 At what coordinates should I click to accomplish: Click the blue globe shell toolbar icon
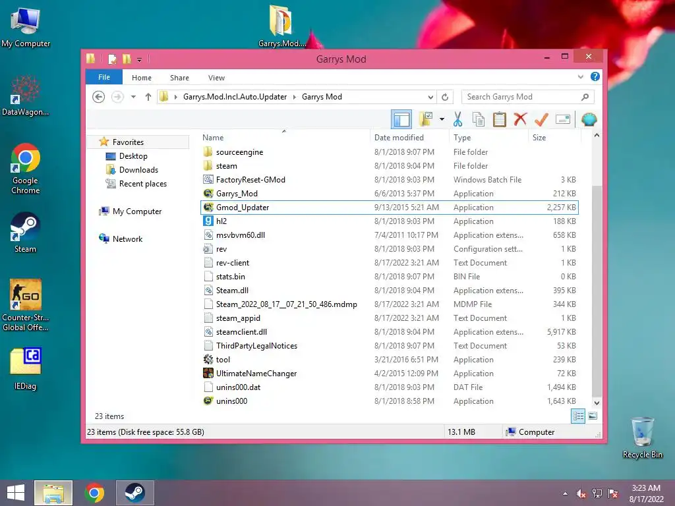click(x=589, y=119)
